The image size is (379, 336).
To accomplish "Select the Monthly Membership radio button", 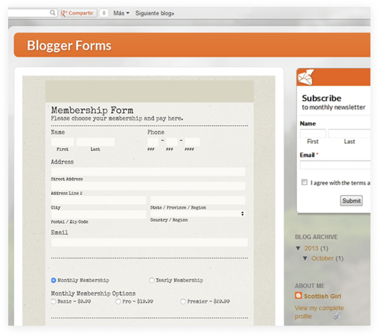I will [54, 280].
